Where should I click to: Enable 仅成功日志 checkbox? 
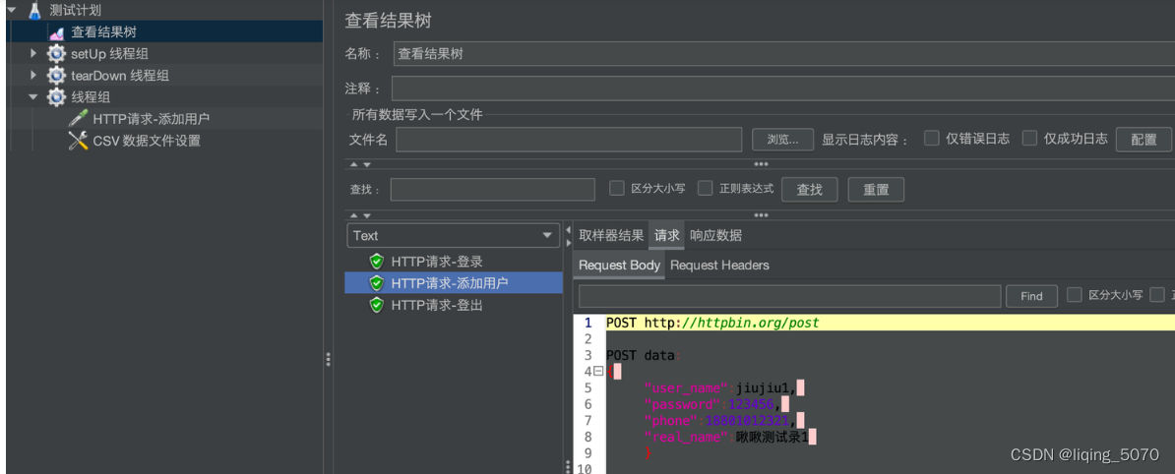point(1030,138)
